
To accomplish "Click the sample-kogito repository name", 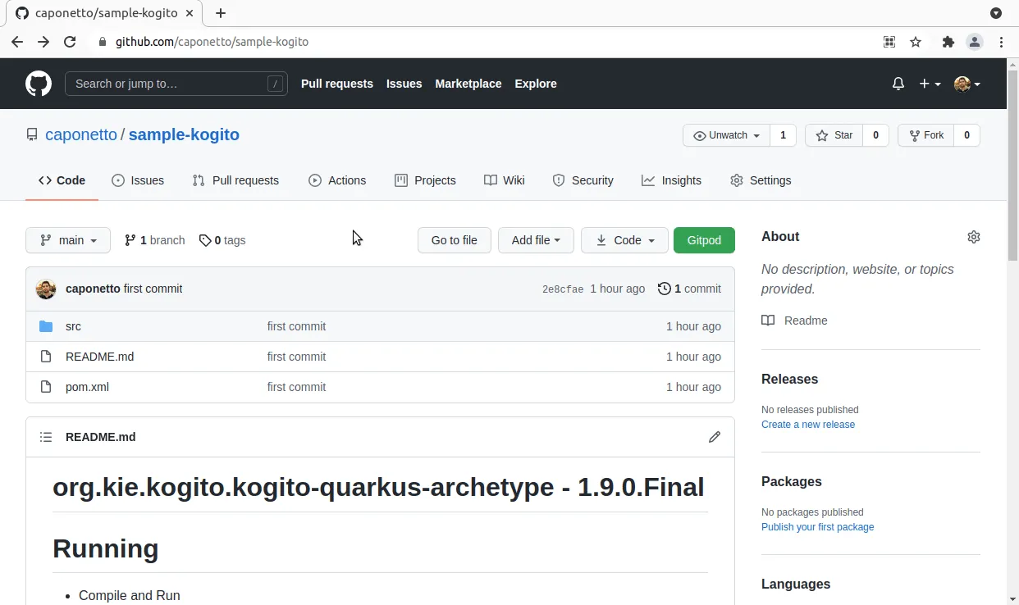I will pyautogui.click(x=184, y=134).
